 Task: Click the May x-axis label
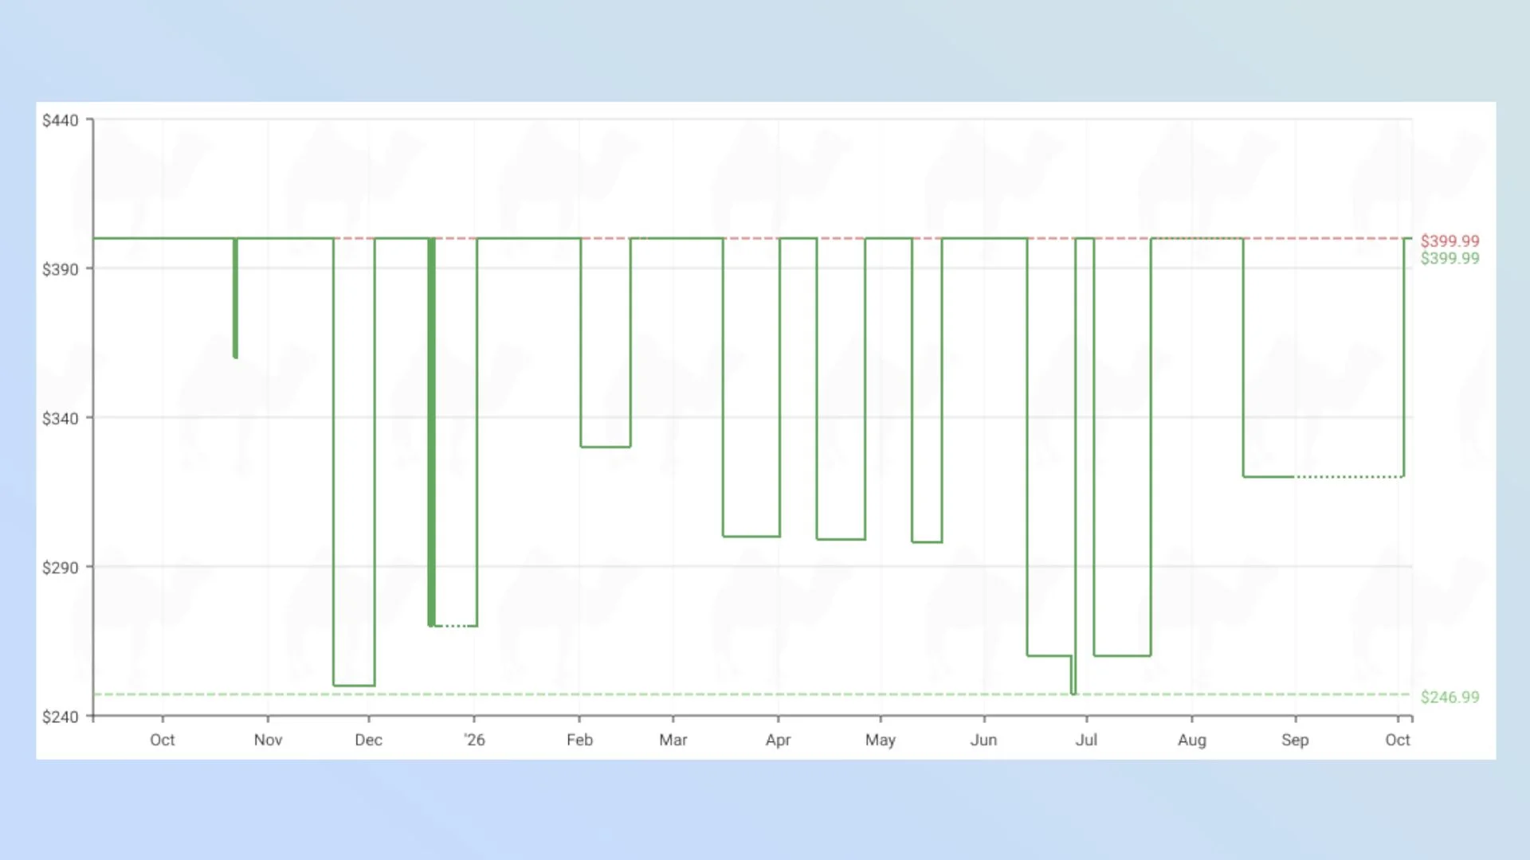(881, 740)
